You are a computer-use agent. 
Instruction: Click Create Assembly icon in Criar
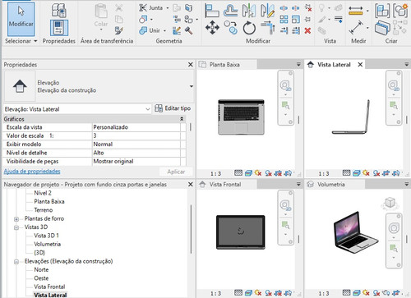(382, 11)
